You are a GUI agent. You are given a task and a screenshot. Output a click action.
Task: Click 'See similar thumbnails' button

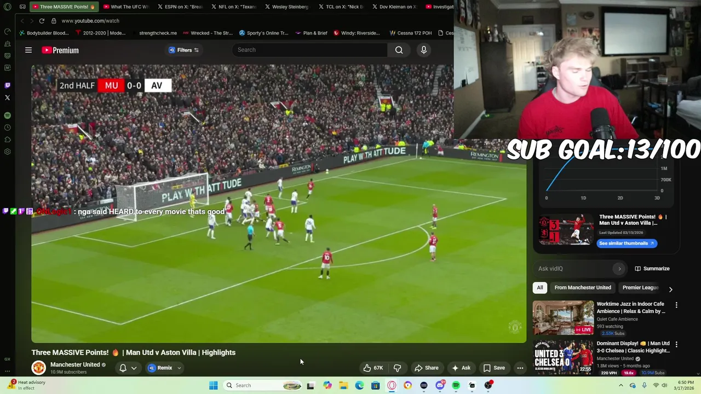coord(627,243)
